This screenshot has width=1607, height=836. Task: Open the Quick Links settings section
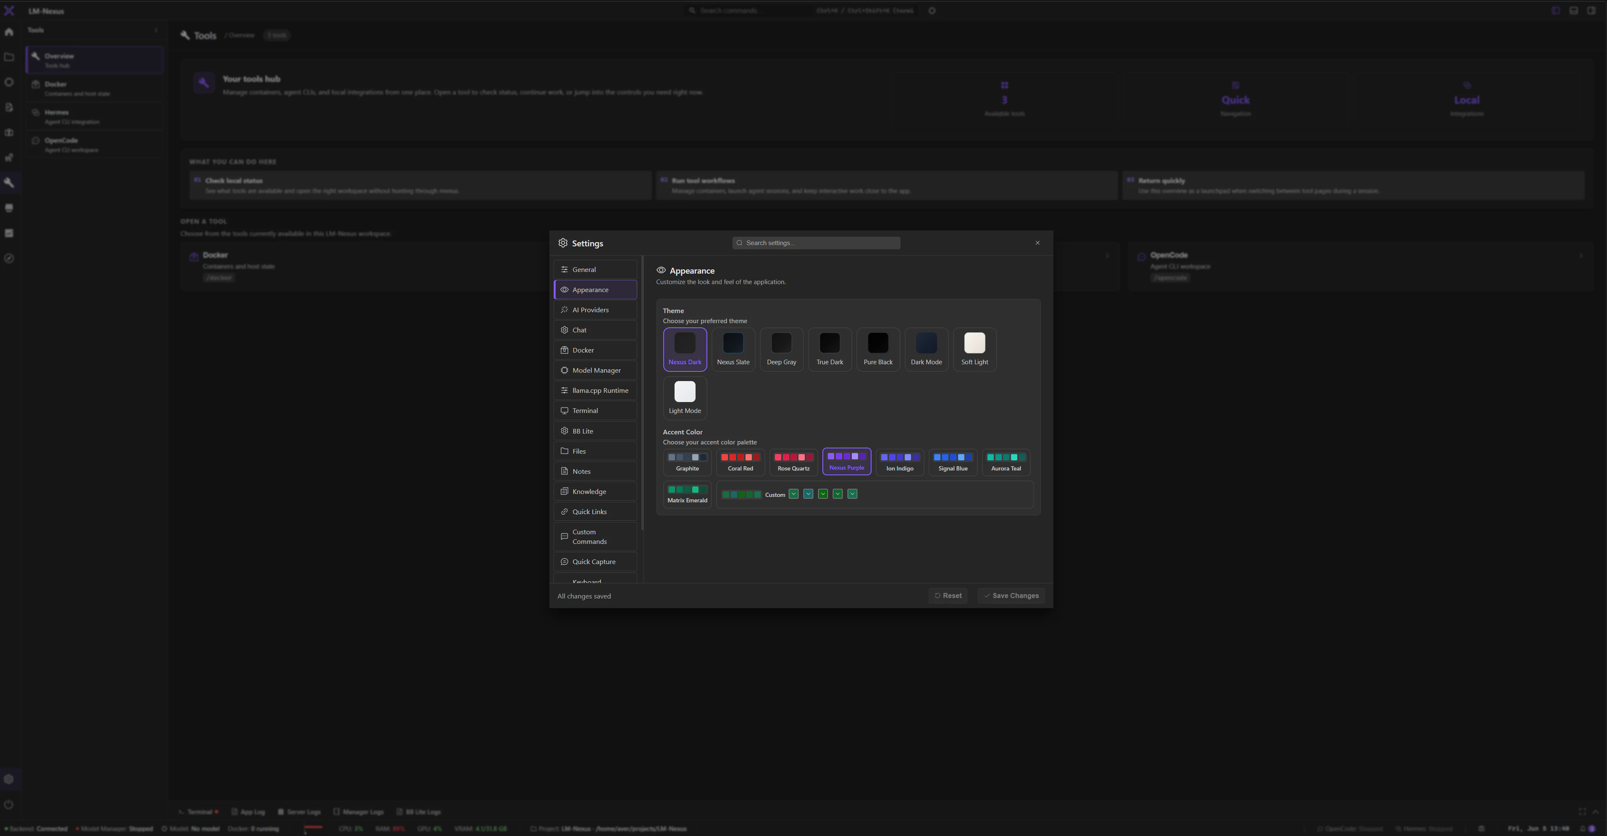click(595, 512)
